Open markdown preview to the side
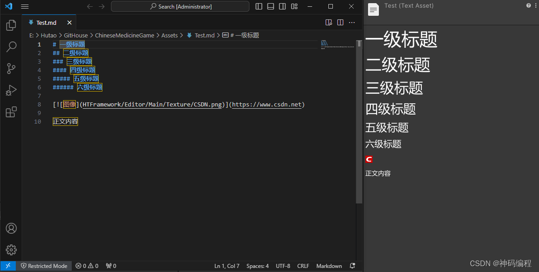This screenshot has width=539, height=272. 329,23
